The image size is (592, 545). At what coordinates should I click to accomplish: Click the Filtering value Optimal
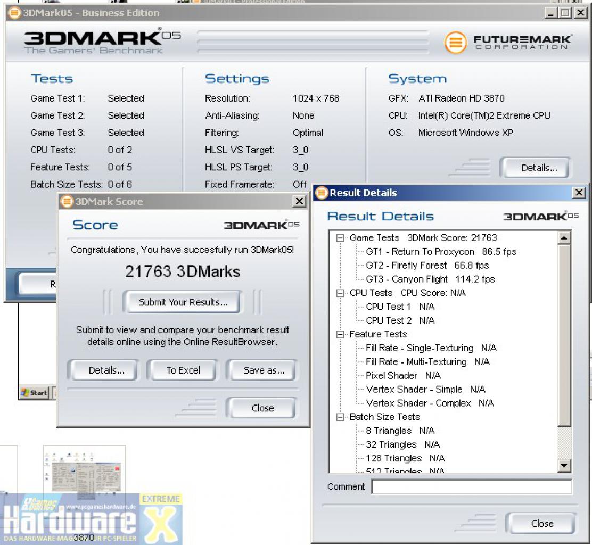308,133
